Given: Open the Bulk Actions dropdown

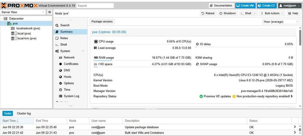Looking at the screenshot, I should click(x=272, y=13).
